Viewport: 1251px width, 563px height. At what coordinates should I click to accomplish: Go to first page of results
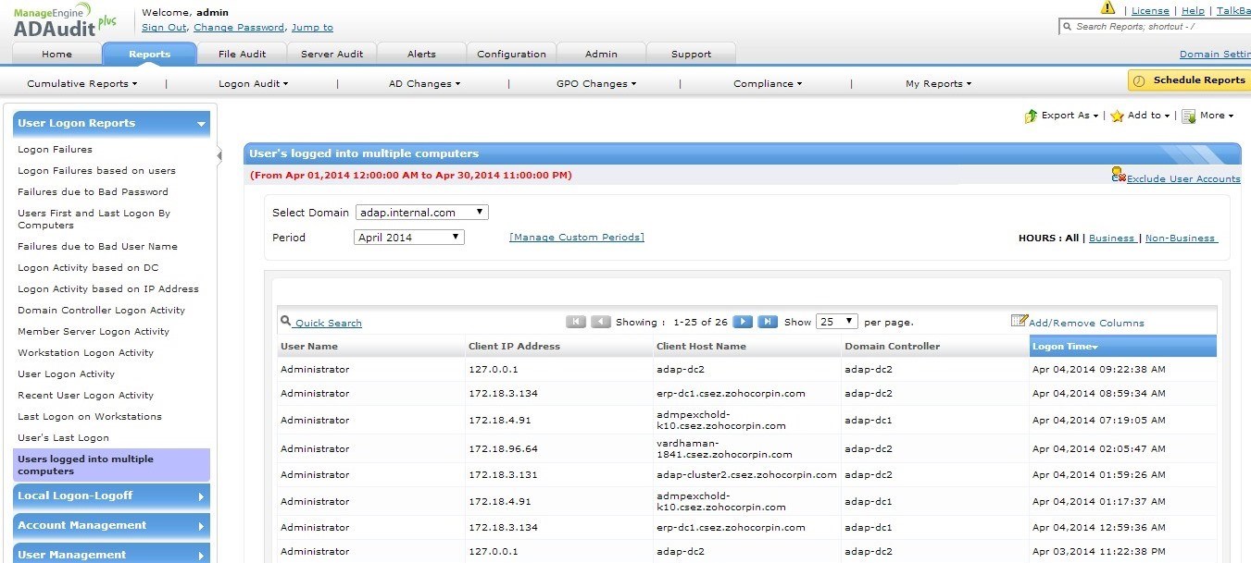tap(576, 322)
